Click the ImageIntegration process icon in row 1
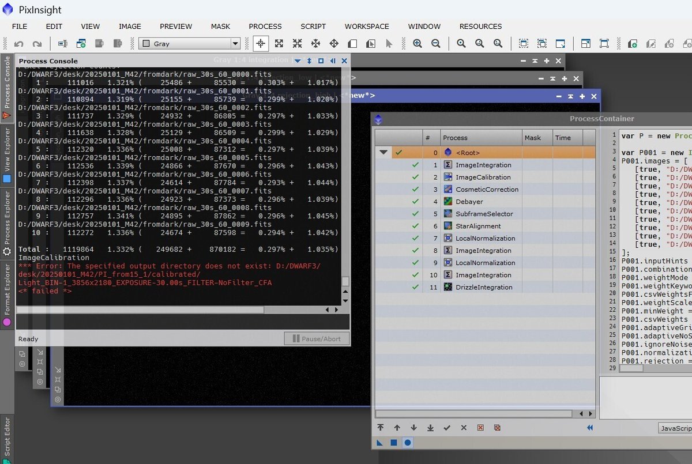This screenshot has width=692, height=464. point(448,165)
